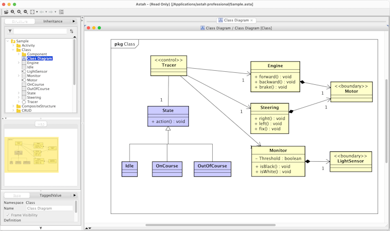This screenshot has width=390, height=231.
Task: Click the filter funnel icon in structure tree
Action: [x=10, y=31]
